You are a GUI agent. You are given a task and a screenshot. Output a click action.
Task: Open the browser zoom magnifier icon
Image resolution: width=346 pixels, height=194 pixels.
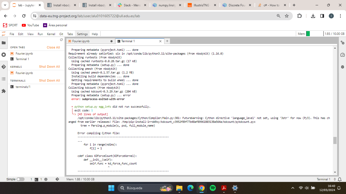pos(279,16)
